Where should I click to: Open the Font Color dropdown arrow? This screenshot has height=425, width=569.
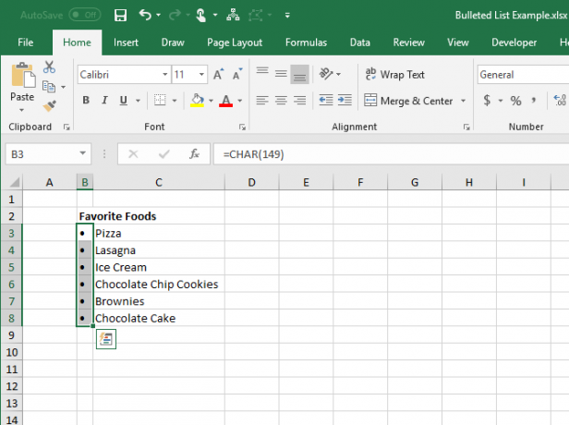(x=240, y=101)
